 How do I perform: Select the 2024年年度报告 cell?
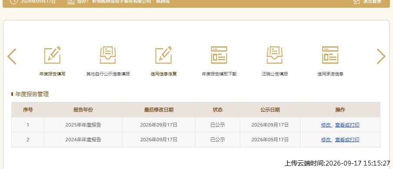(x=83, y=140)
